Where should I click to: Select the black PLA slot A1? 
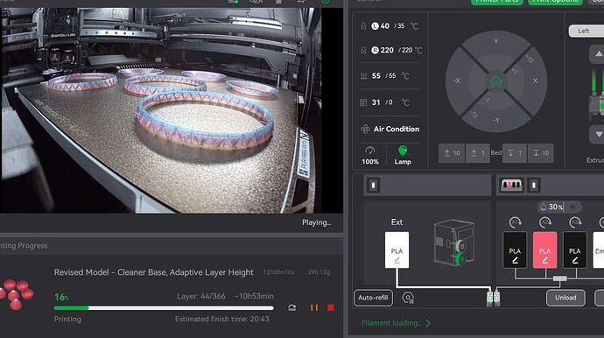click(515, 250)
